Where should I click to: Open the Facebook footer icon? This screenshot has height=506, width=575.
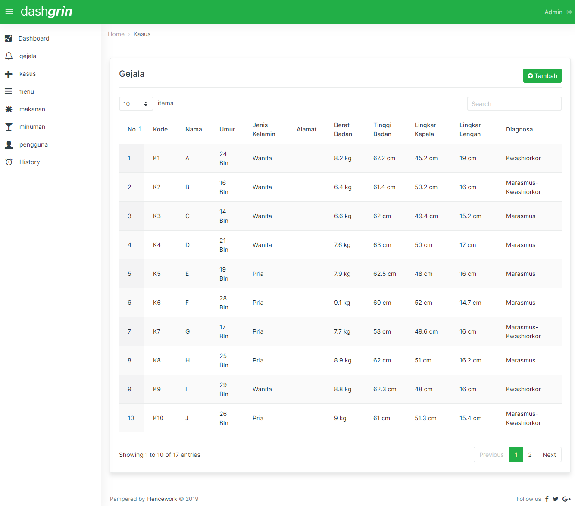click(547, 499)
